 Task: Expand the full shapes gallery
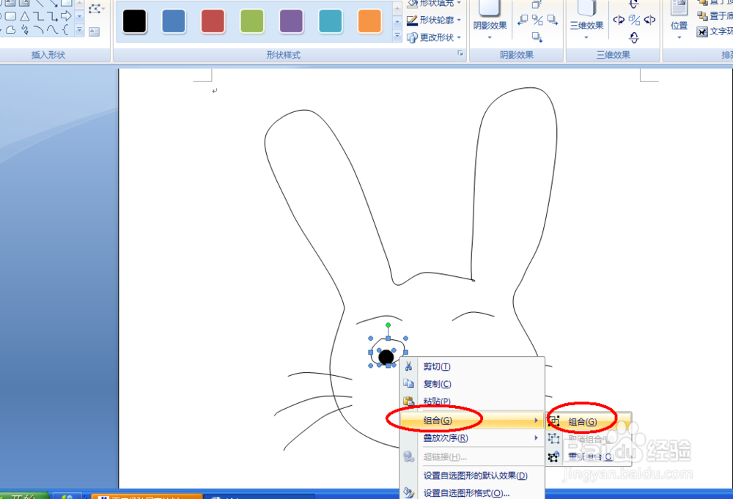[x=79, y=30]
